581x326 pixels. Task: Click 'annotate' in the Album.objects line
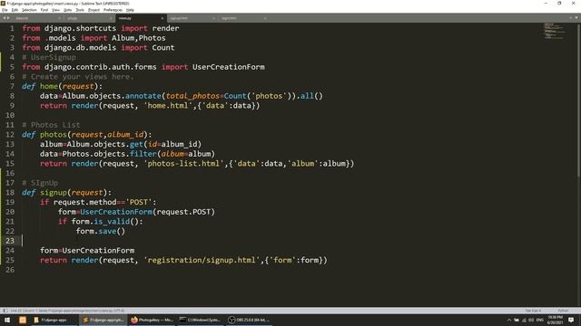[x=143, y=96]
